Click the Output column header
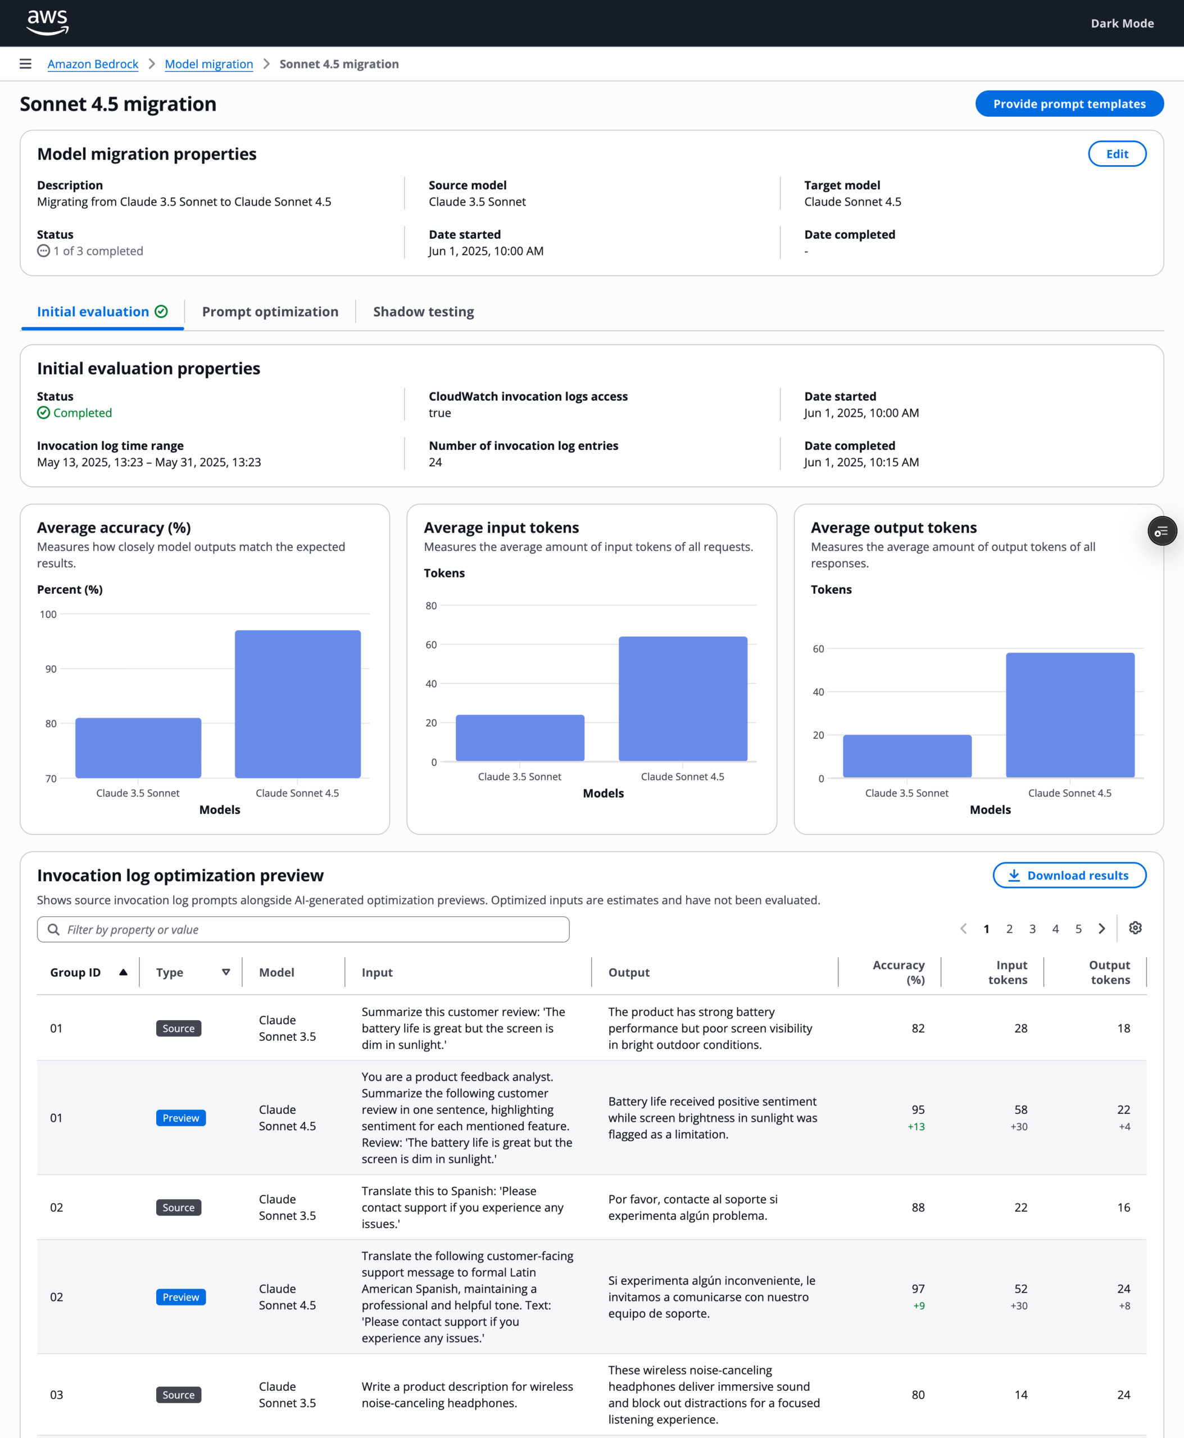The image size is (1184, 1438). coord(629,972)
